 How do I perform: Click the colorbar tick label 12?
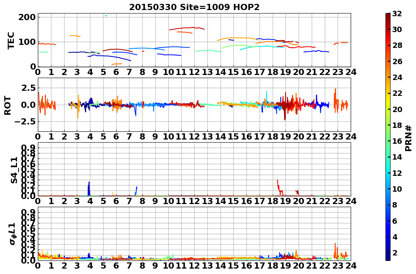(x=397, y=173)
